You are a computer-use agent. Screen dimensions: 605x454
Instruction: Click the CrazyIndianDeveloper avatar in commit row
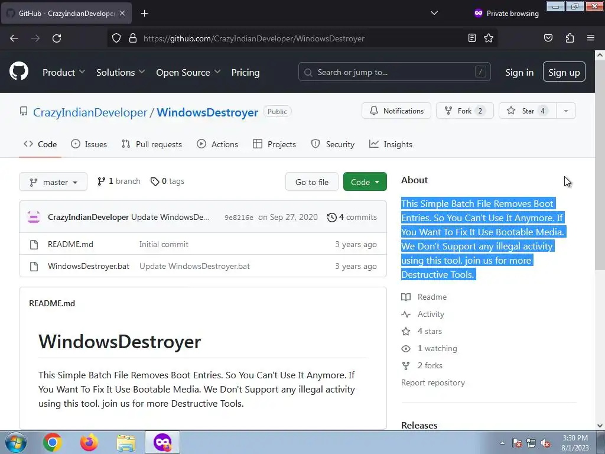coord(34,217)
